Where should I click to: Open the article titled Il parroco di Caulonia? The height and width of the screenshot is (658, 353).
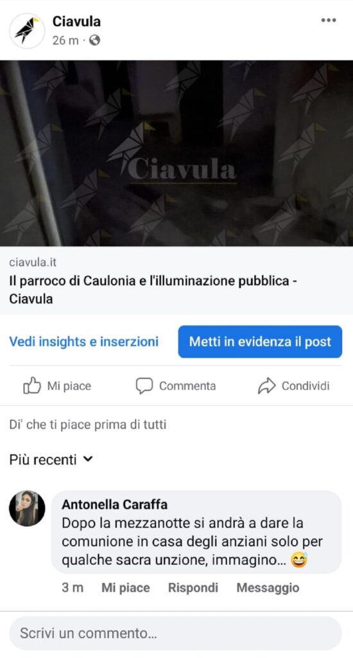point(153,290)
